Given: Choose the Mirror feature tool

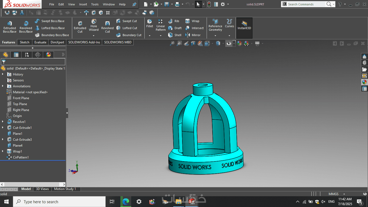Looking at the screenshot, I should 193,35.
